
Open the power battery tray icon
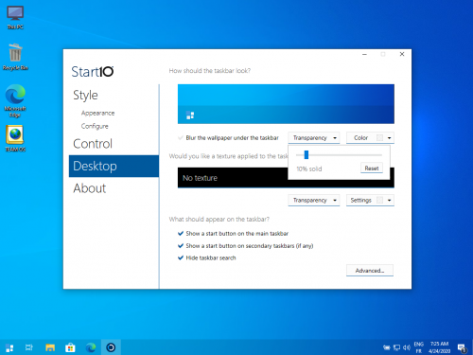click(x=387, y=347)
